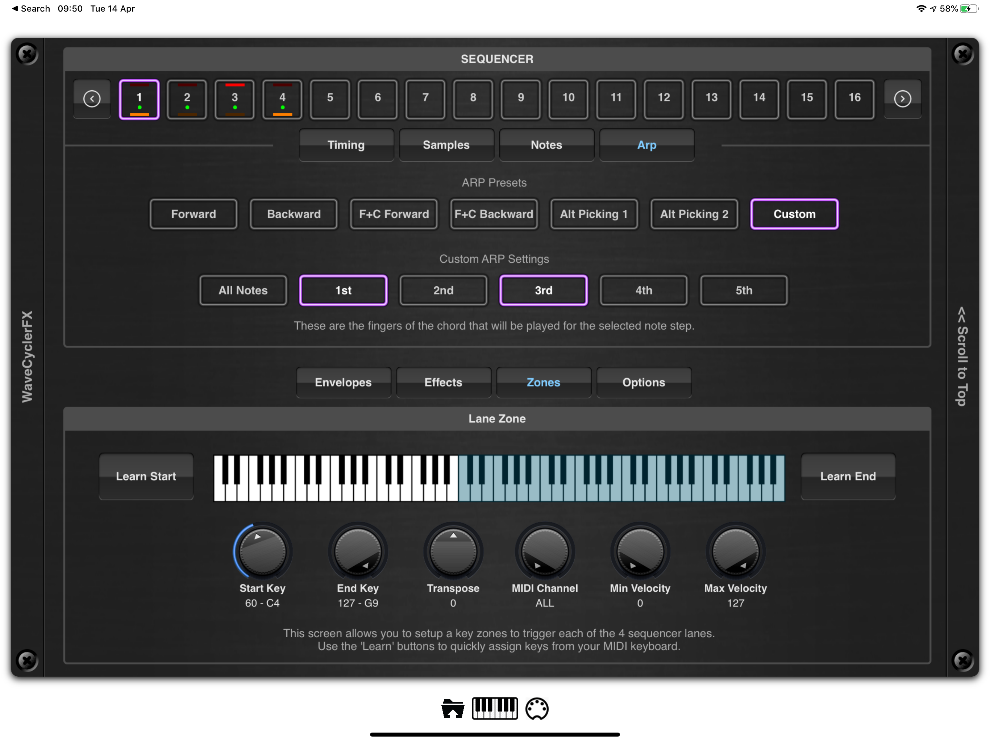
Task: Disable the 3rd finger ARP setting
Action: [x=543, y=291]
